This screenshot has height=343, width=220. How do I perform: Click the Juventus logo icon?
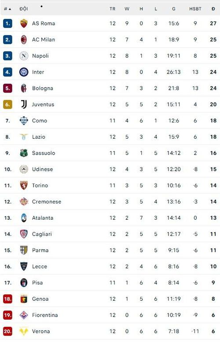(24, 104)
